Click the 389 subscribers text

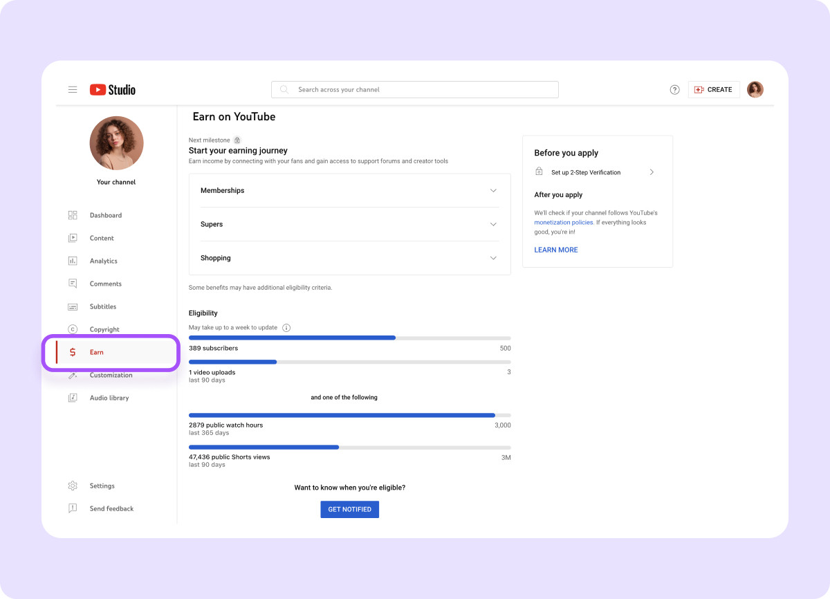pos(213,348)
